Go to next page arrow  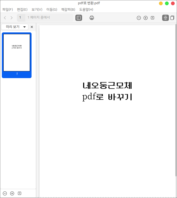[x=11, y=18]
